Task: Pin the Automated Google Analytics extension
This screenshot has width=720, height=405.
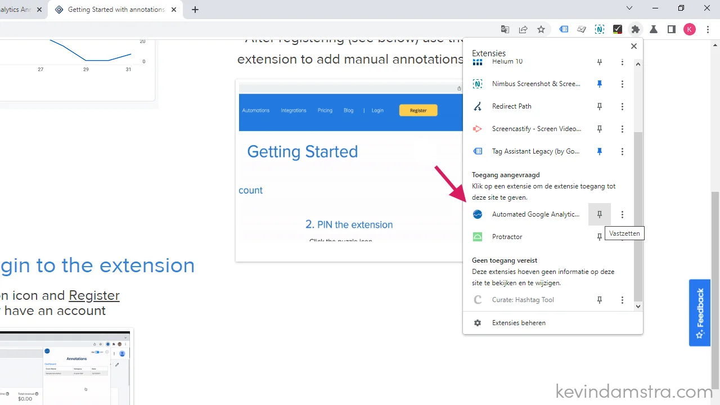Action: (x=600, y=214)
